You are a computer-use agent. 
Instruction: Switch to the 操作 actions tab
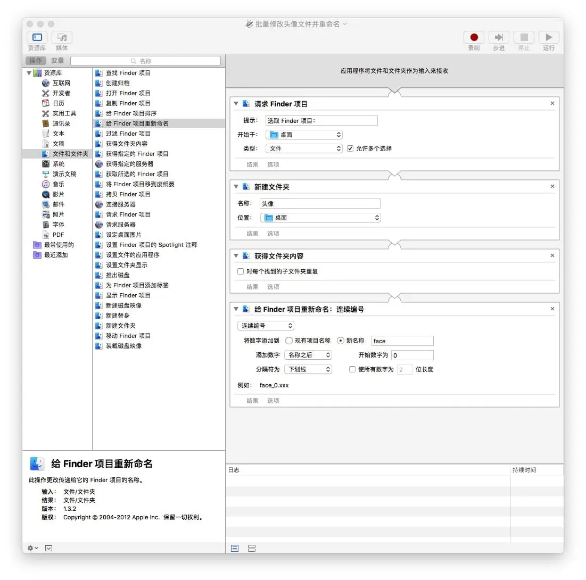(x=36, y=61)
